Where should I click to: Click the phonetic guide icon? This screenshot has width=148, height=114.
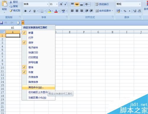click(63, 11)
